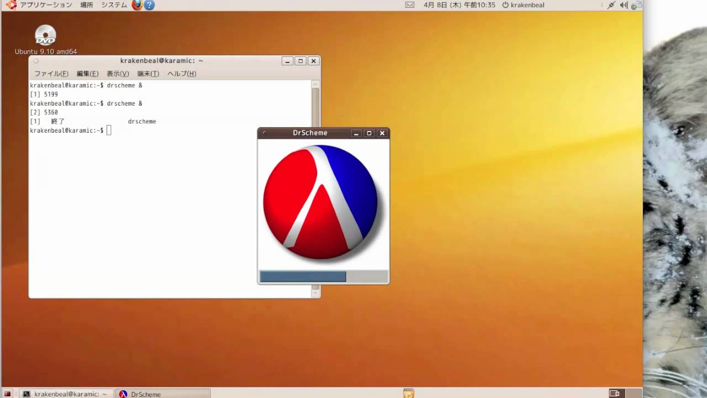Open the 場所 menu
707x398 pixels.
(x=87, y=5)
